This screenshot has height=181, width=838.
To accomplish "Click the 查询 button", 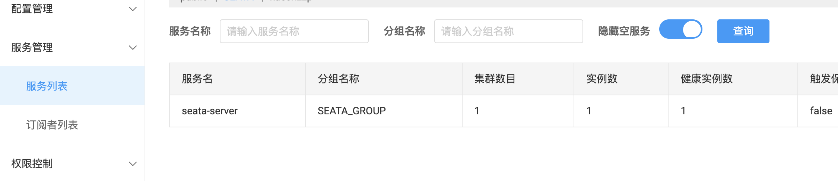I will [743, 31].
